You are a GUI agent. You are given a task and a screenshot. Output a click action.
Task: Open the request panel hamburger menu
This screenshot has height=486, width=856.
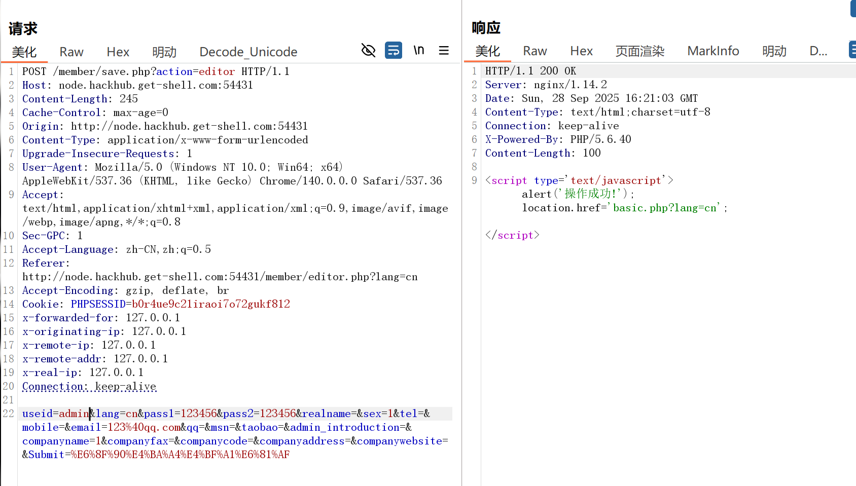[x=444, y=50]
